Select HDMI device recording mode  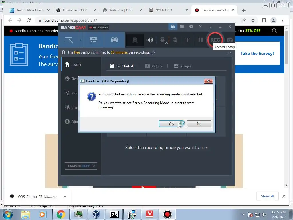(94, 40)
